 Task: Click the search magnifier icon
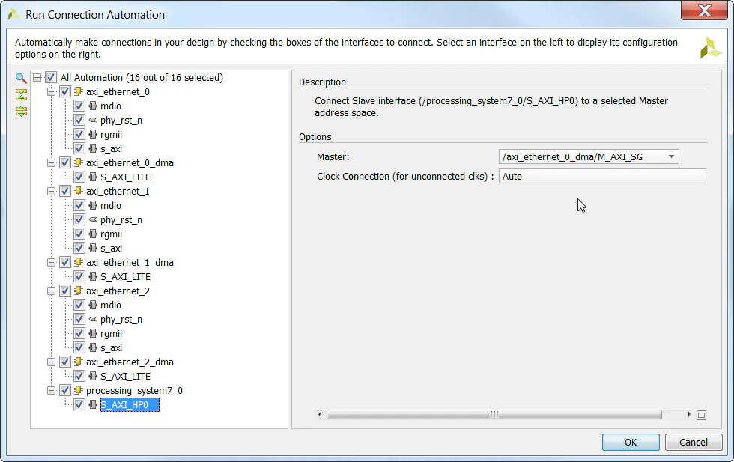click(x=19, y=78)
